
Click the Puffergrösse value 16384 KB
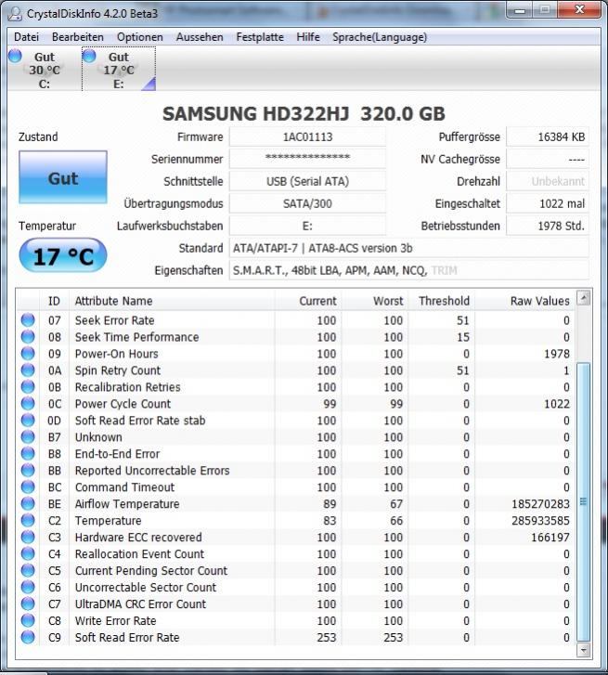pyautogui.click(x=548, y=137)
